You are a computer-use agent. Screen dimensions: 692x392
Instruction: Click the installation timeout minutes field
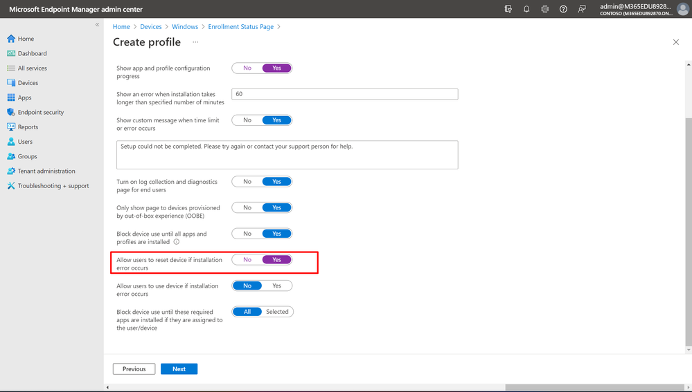[x=345, y=94]
